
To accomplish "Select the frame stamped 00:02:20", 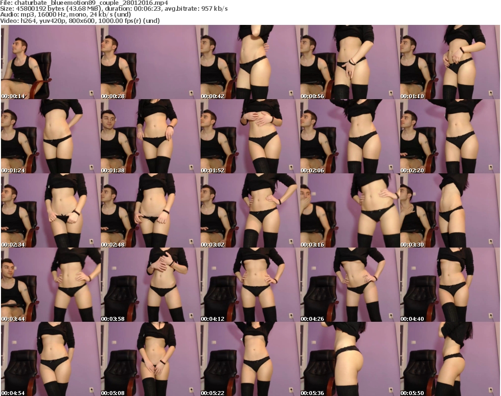I will (x=450, y=136).
